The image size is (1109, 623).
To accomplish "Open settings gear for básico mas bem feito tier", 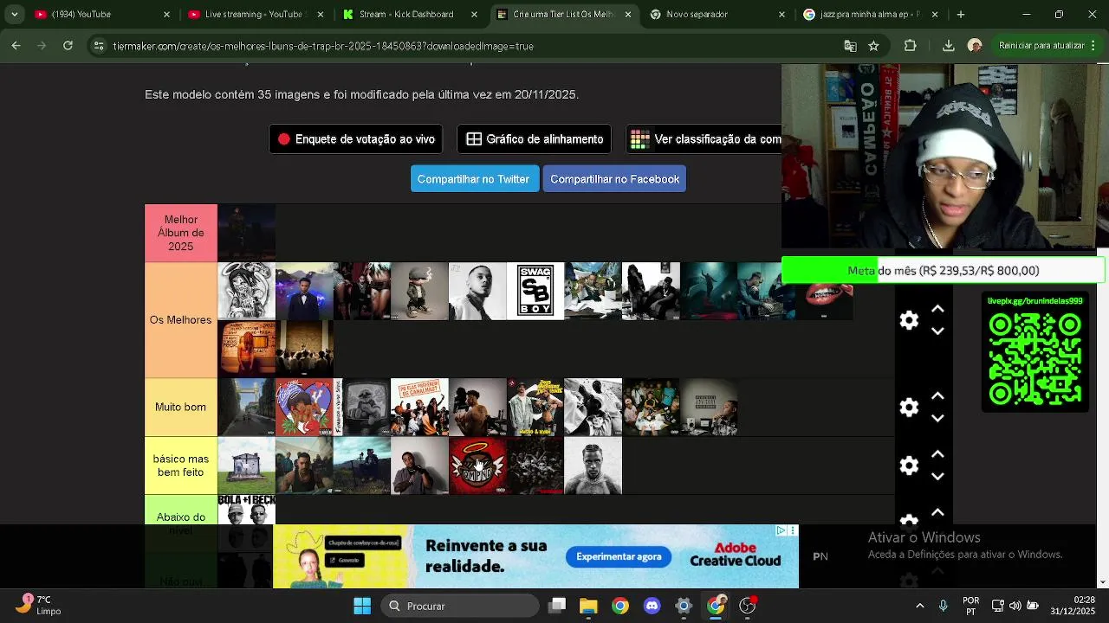I will [x=909, y=466].
